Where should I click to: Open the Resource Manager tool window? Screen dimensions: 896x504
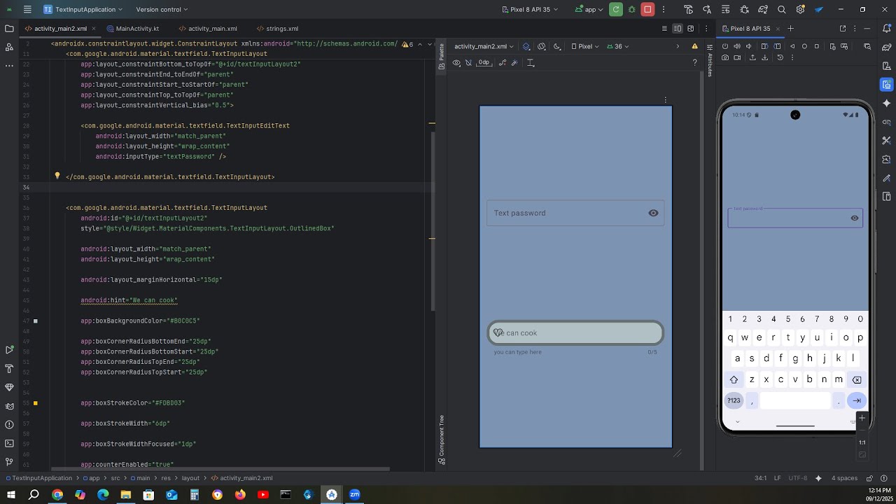9,47
